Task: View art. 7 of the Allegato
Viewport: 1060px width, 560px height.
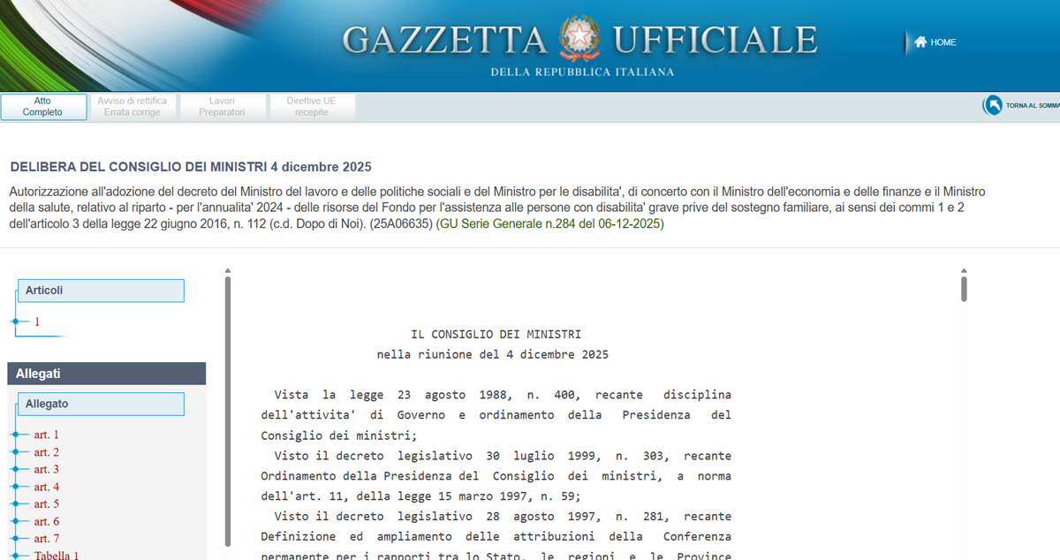Action: 46,539
